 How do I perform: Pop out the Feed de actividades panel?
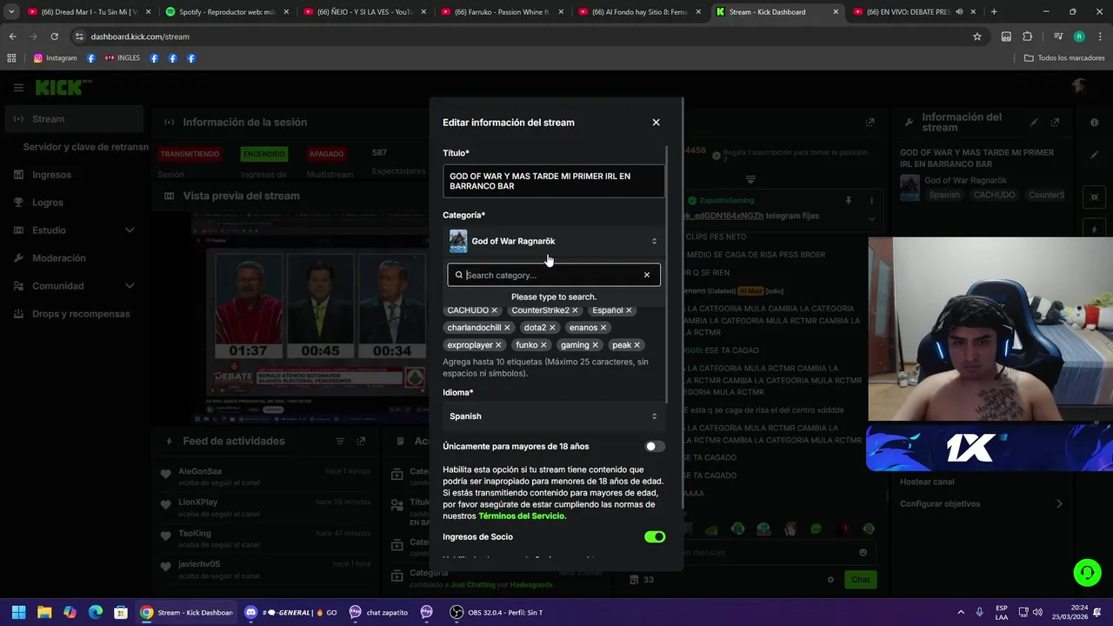pos(361,441)
